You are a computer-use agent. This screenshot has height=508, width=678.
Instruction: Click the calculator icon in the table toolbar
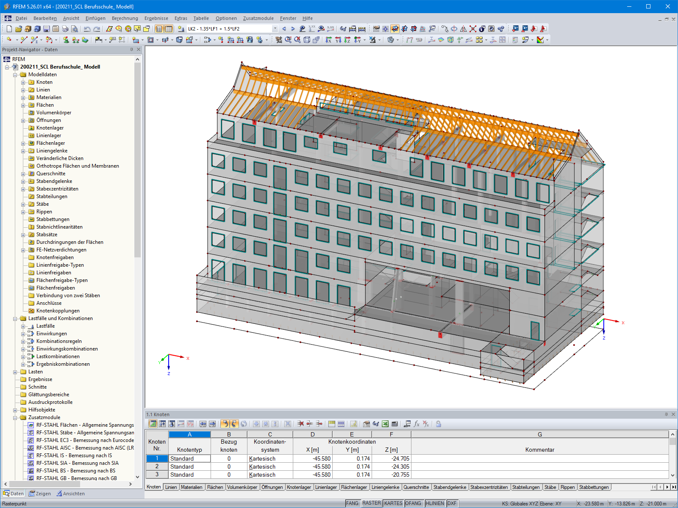pyautogui.click(x=395, y=423)
